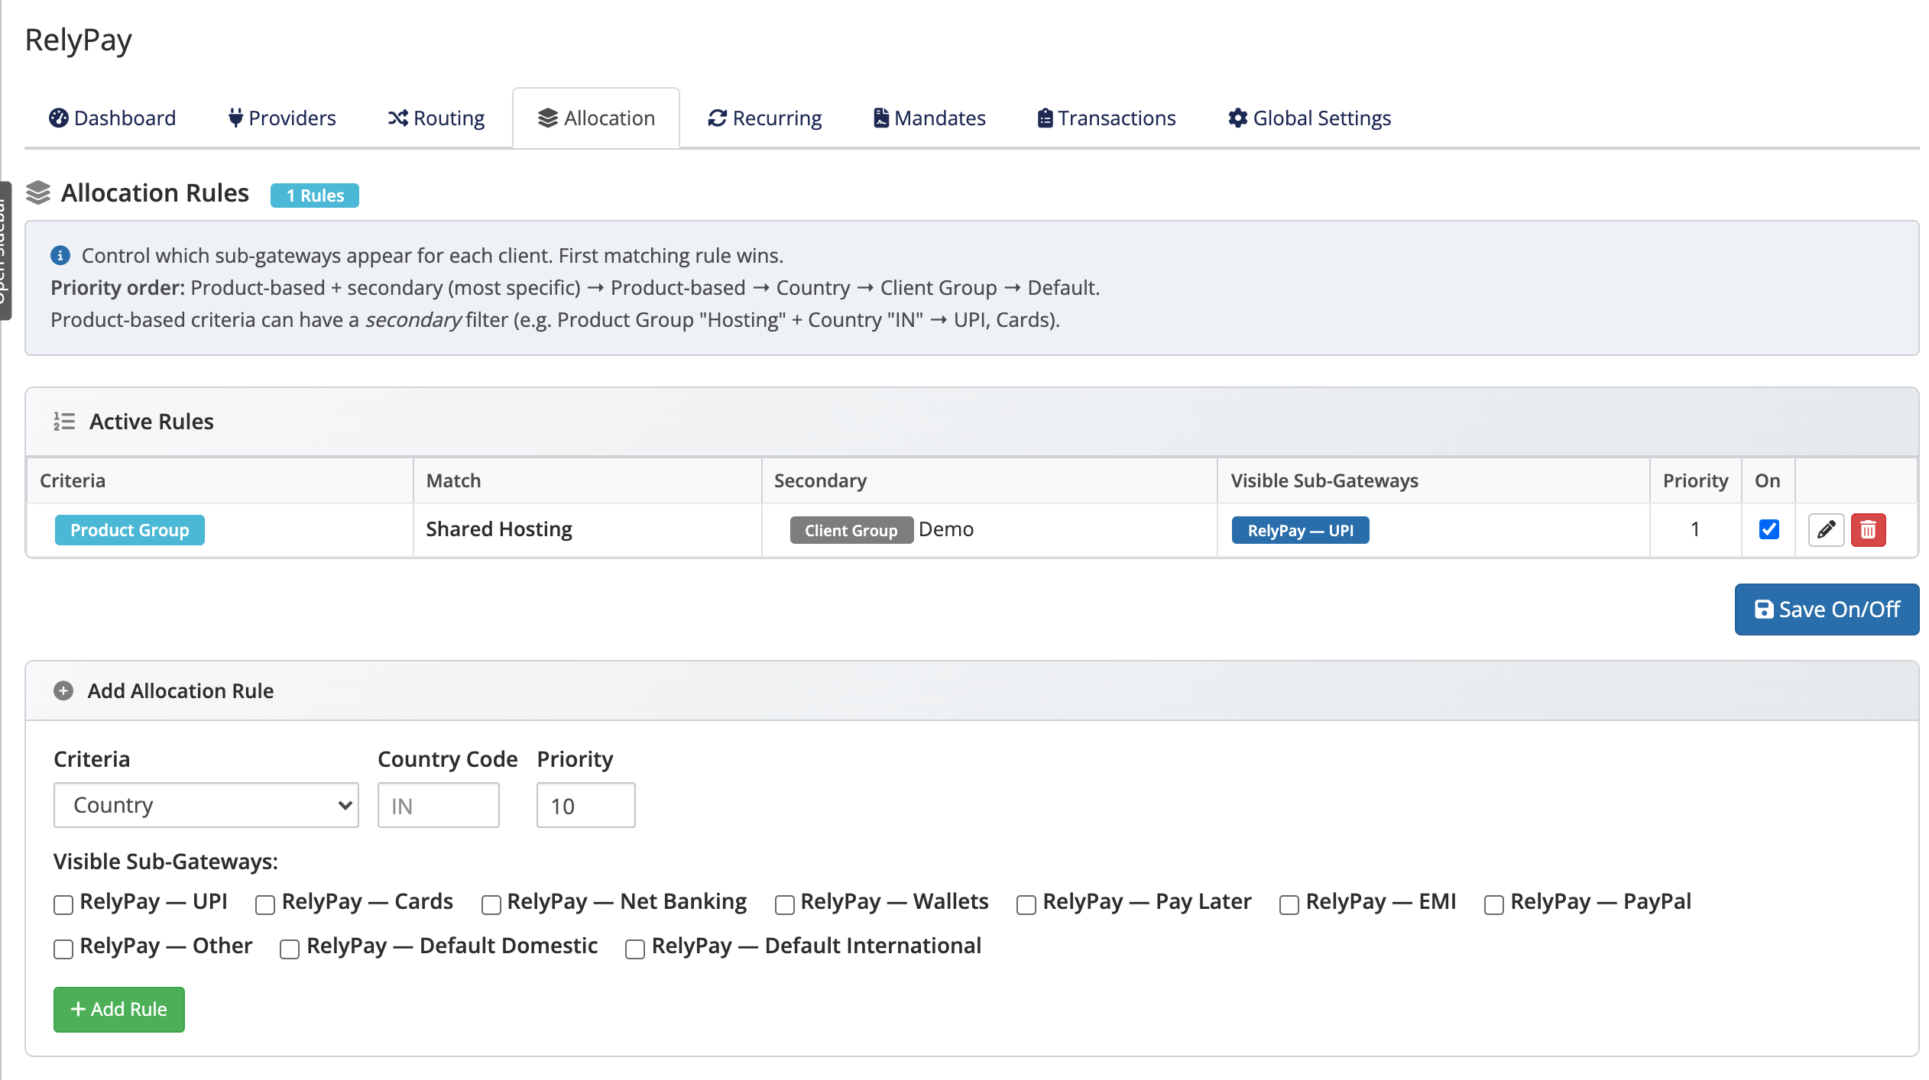Screen dimensions: 1929x1080
Task: Tick RelyPay — EMI checkbox
Action: [1289, 905]
